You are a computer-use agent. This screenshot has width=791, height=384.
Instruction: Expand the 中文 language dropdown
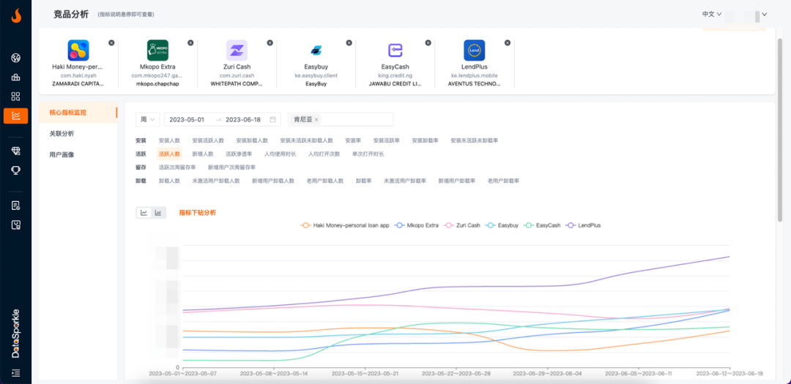tap(711, 14)
